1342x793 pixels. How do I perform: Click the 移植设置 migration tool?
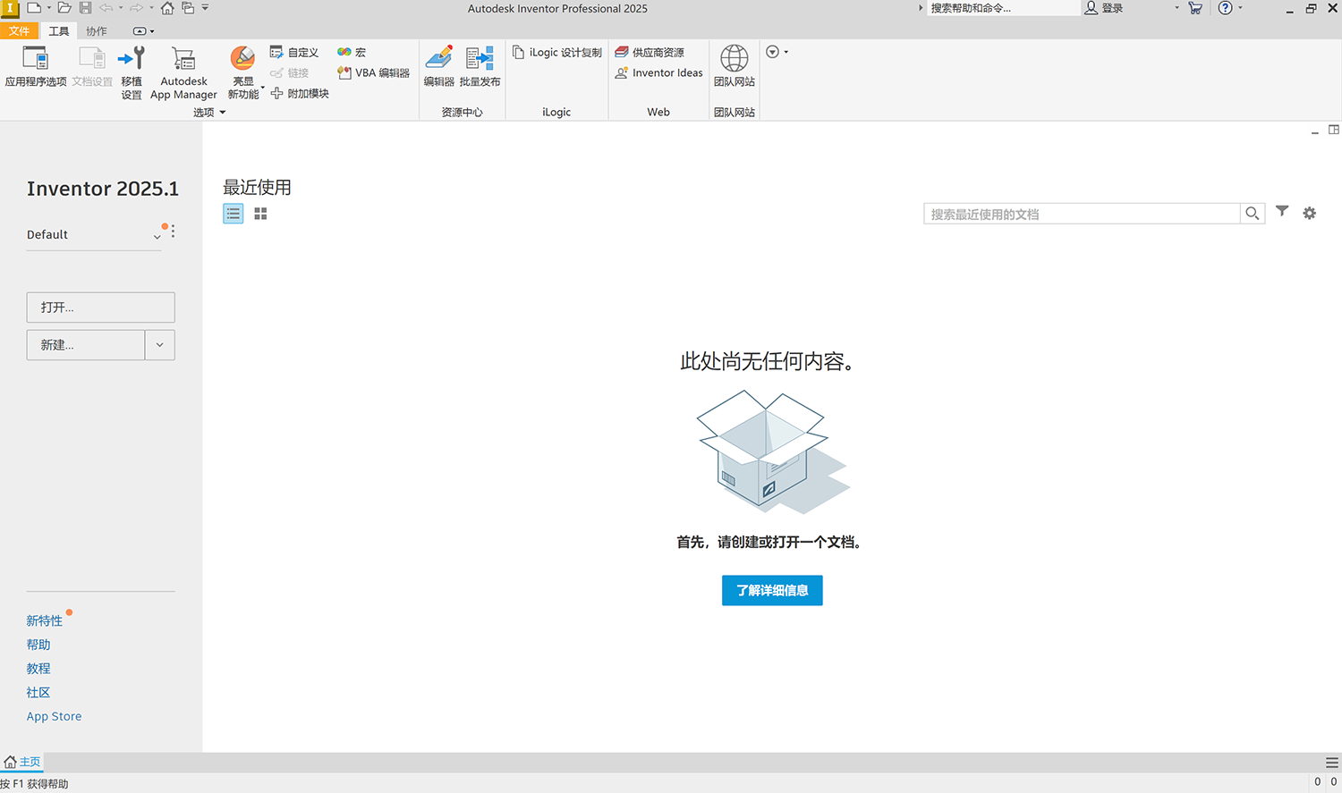pos(131,72)
